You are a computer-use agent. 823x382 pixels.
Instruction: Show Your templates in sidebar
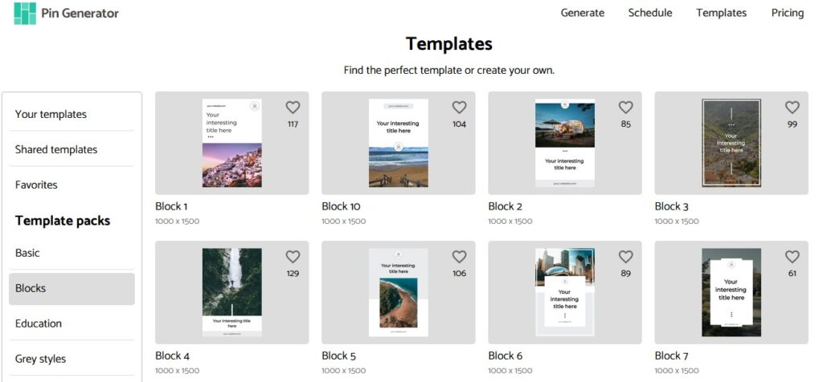[x=51, y=114]
